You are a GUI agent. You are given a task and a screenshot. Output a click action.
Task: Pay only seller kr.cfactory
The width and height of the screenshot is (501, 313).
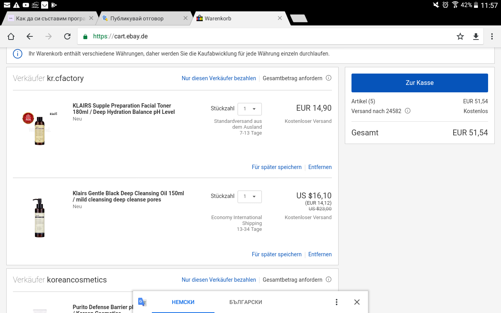coord(219,78)
